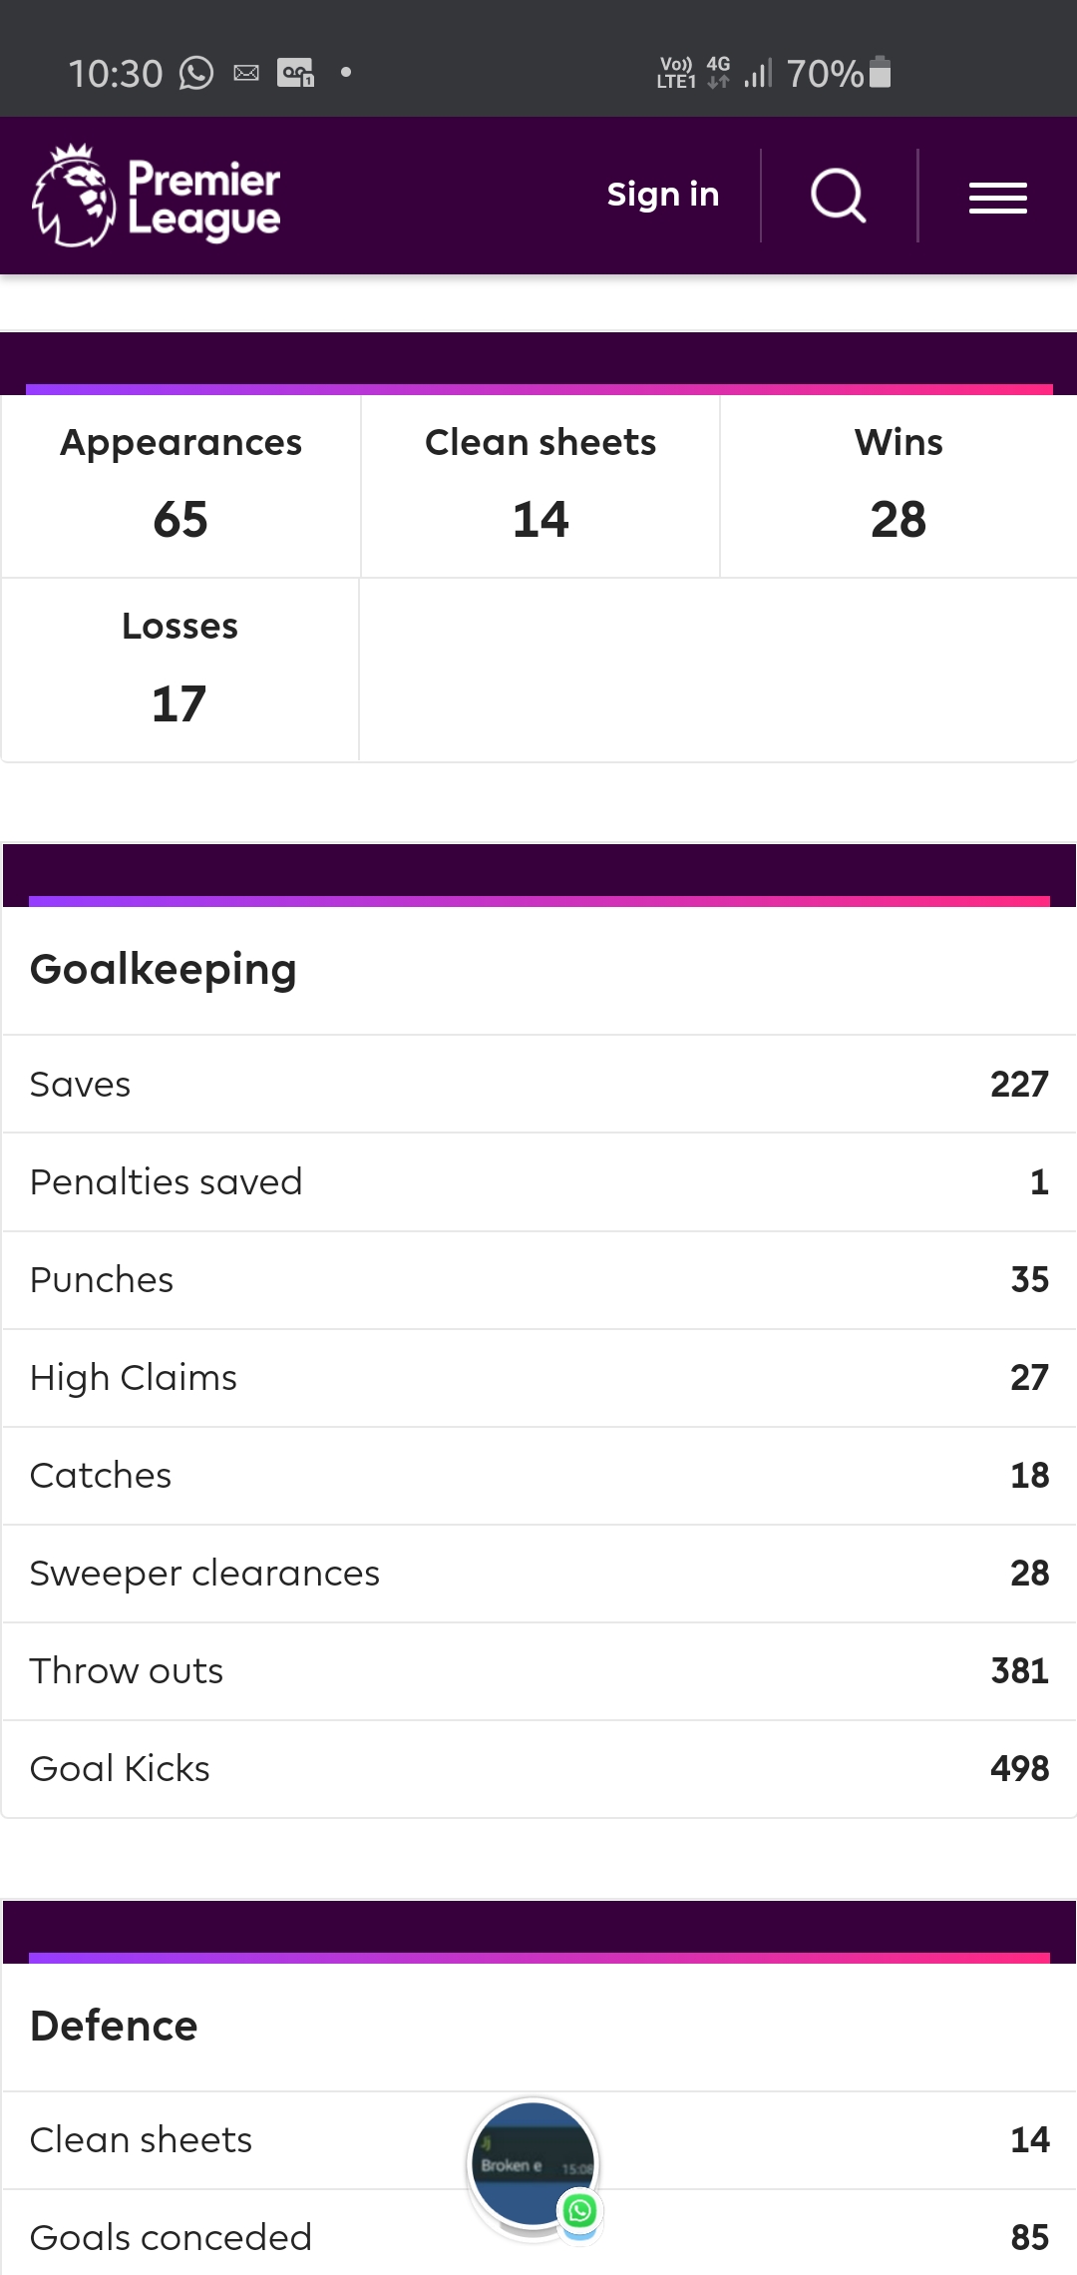Image resolution: width=1077 pixels, height=2275 pixels.
Task: Select the Goalkeeping section heading
Action: [164, 970]
